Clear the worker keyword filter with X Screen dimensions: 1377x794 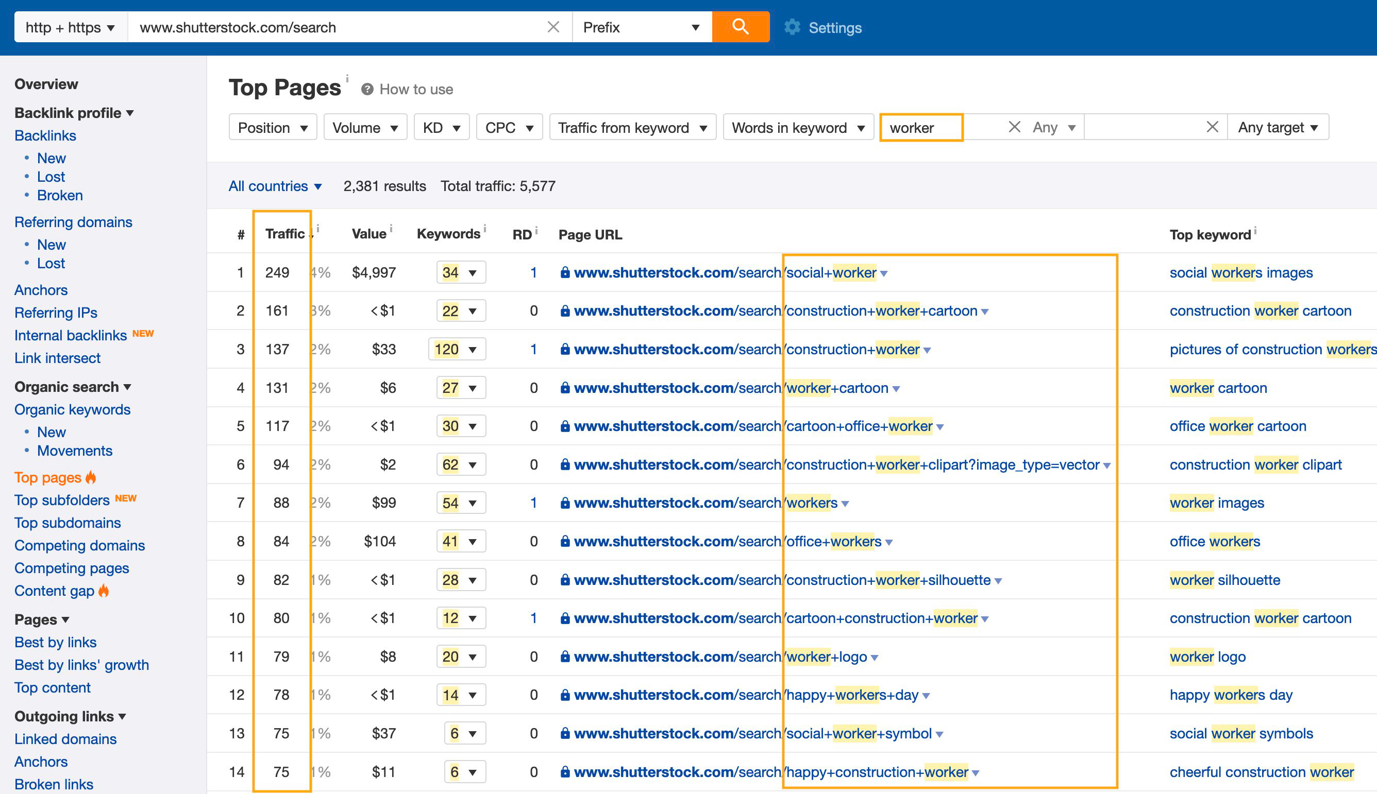tap(1014, 127)
